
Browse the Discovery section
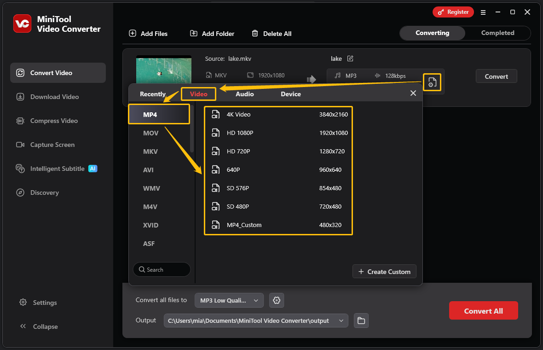pyautogui.click(x=43, y=192)
